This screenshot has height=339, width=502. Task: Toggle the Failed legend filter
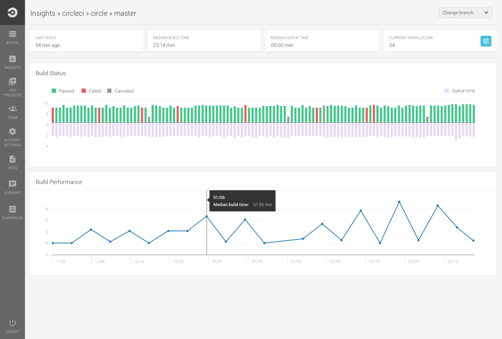[90, 91]
